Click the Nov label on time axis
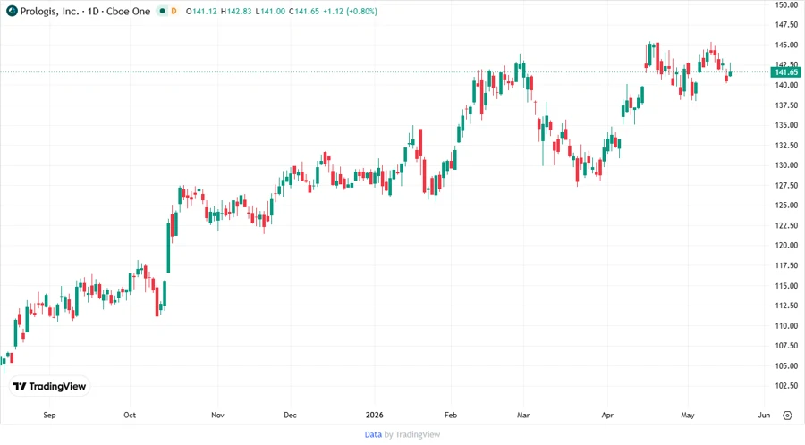805x445 pixels. click(x=217, y=415)
